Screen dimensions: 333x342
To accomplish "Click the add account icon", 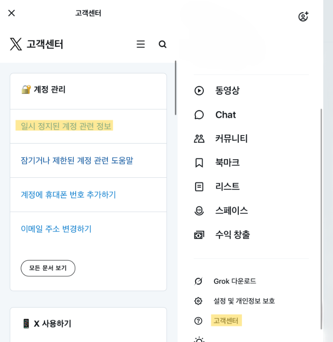I will coord(303,17).
